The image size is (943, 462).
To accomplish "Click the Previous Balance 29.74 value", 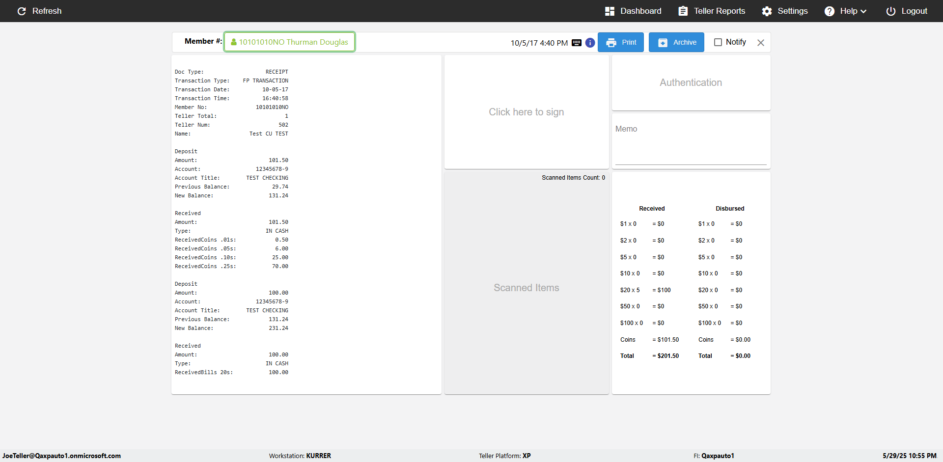I will pyautogui.click(x=280, y=187).
